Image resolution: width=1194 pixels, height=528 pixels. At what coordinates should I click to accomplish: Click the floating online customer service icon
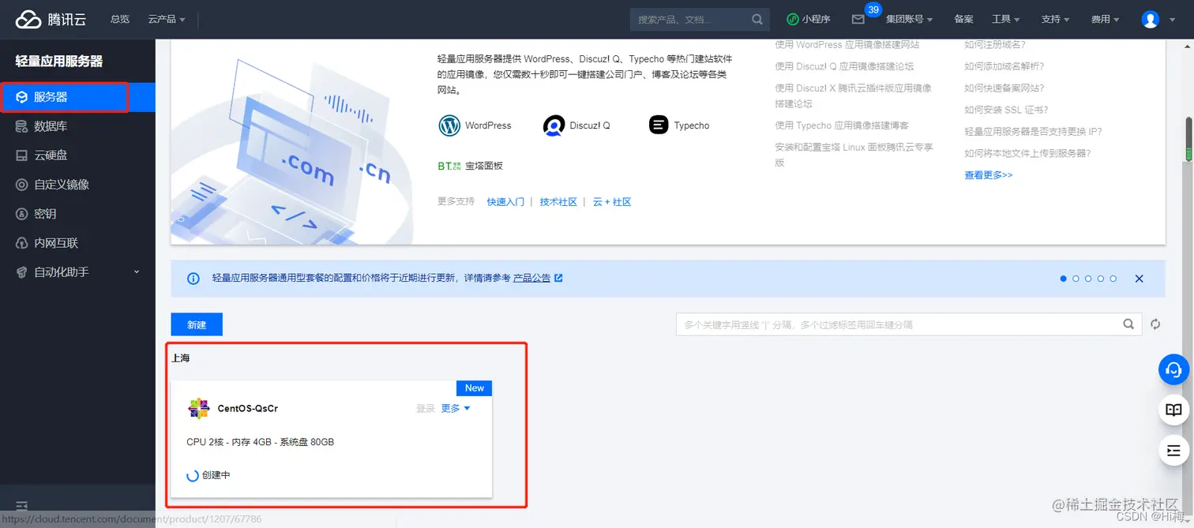tap(1173, 369)
